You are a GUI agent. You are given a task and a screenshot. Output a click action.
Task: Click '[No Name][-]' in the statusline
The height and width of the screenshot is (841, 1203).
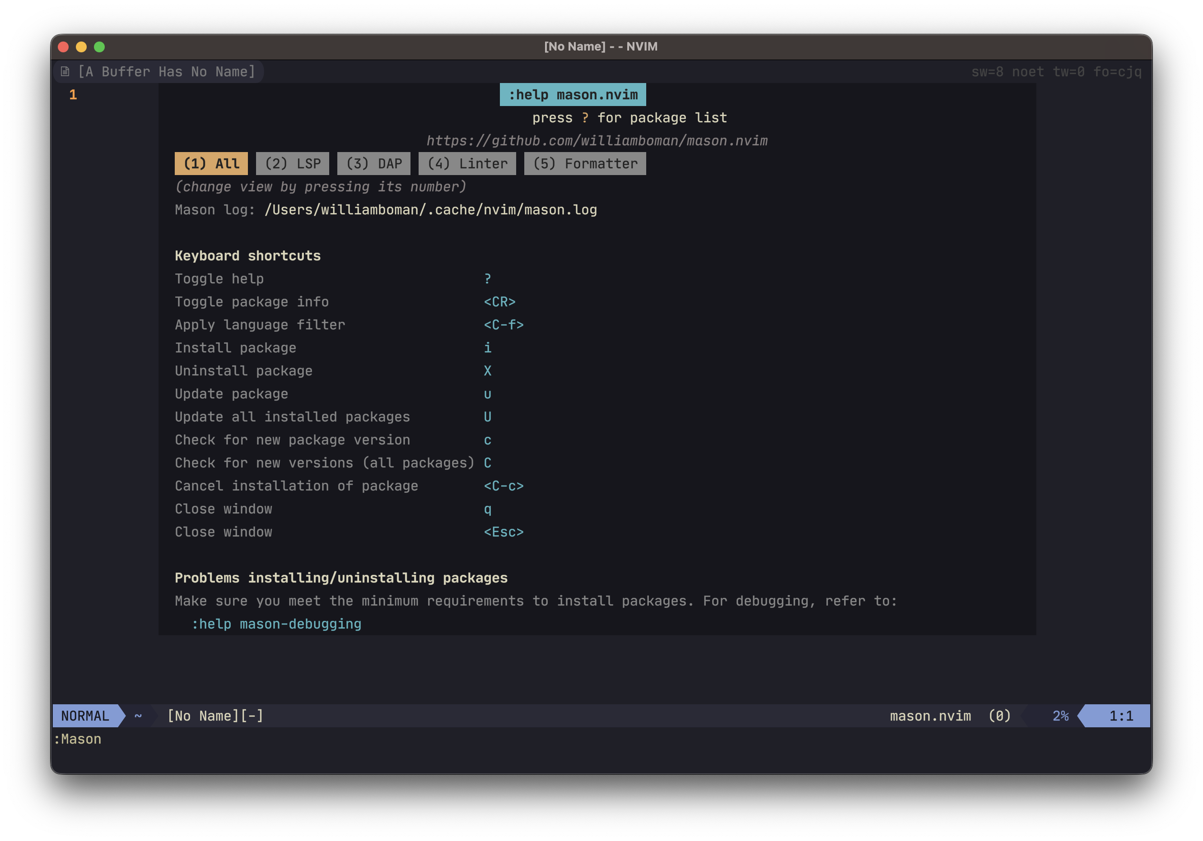215,716
